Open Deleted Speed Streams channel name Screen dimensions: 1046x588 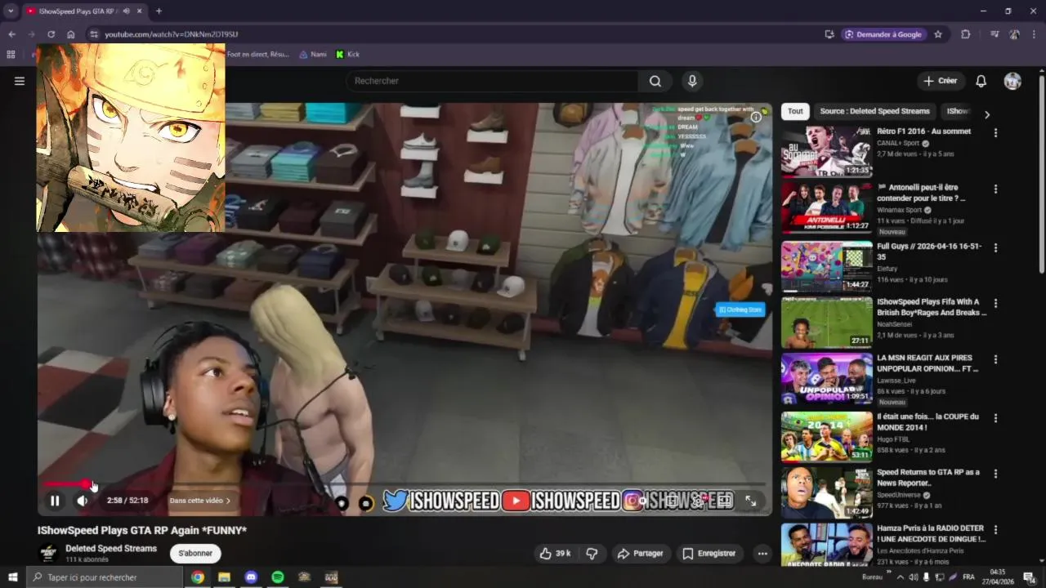(x=111, y=549)
